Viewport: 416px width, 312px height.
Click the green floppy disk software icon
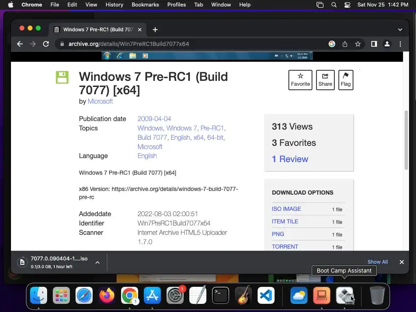(x=62, y=77)
